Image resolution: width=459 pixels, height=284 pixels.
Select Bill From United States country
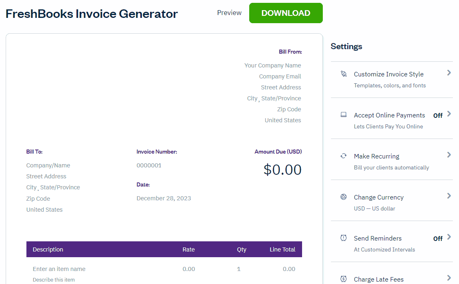[283, 120]
